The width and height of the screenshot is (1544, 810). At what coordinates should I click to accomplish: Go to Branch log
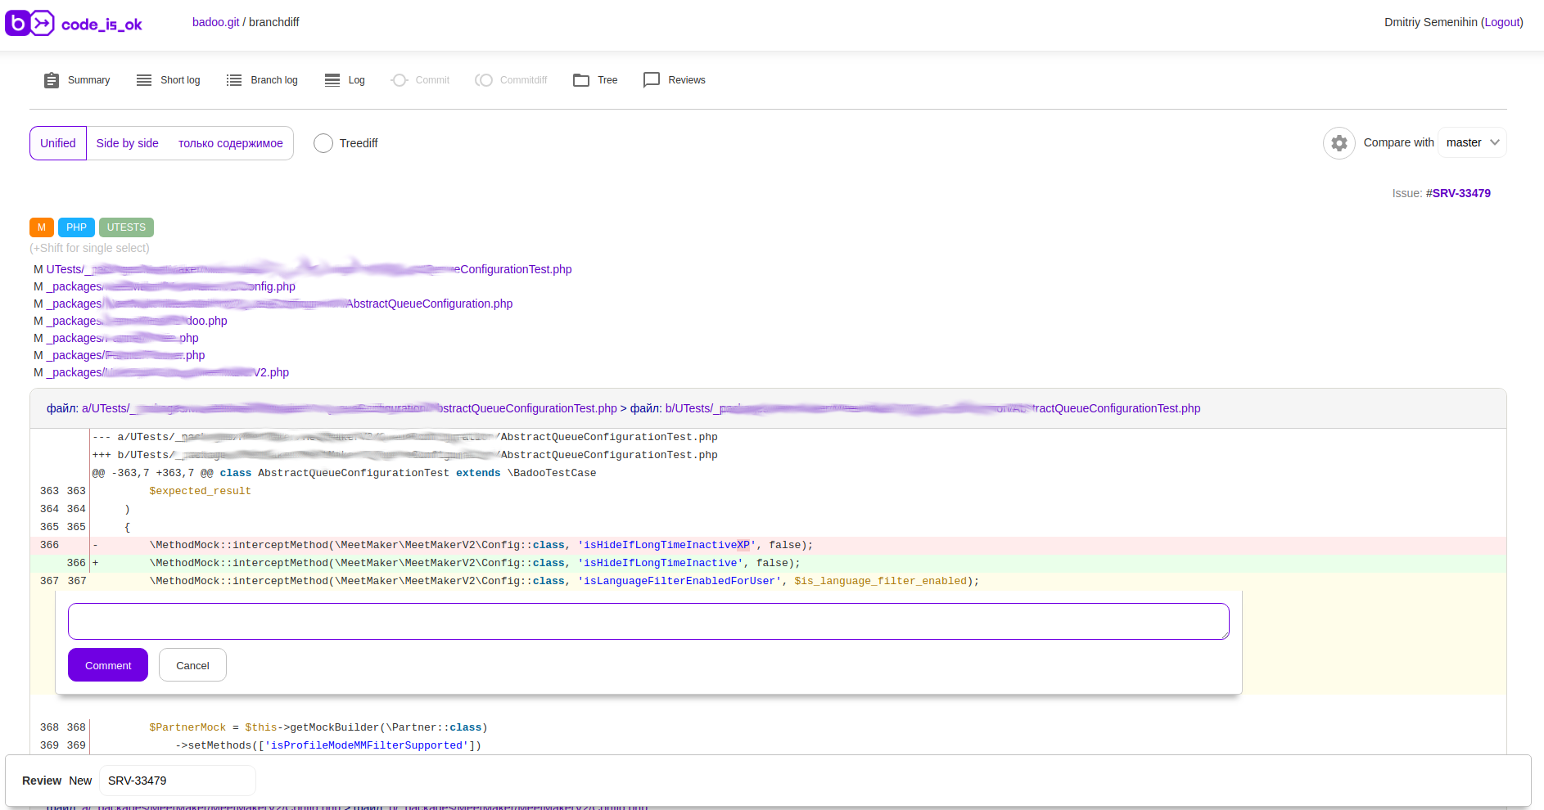(x=274, y=80)
